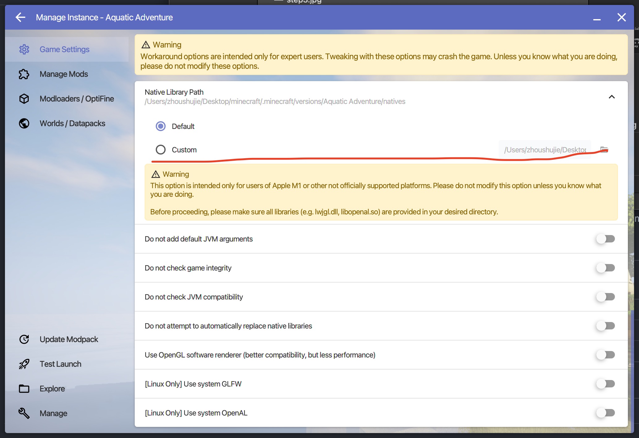
Task: Toggle Do not check JVM compatibility switch
Action: [605, 297]
